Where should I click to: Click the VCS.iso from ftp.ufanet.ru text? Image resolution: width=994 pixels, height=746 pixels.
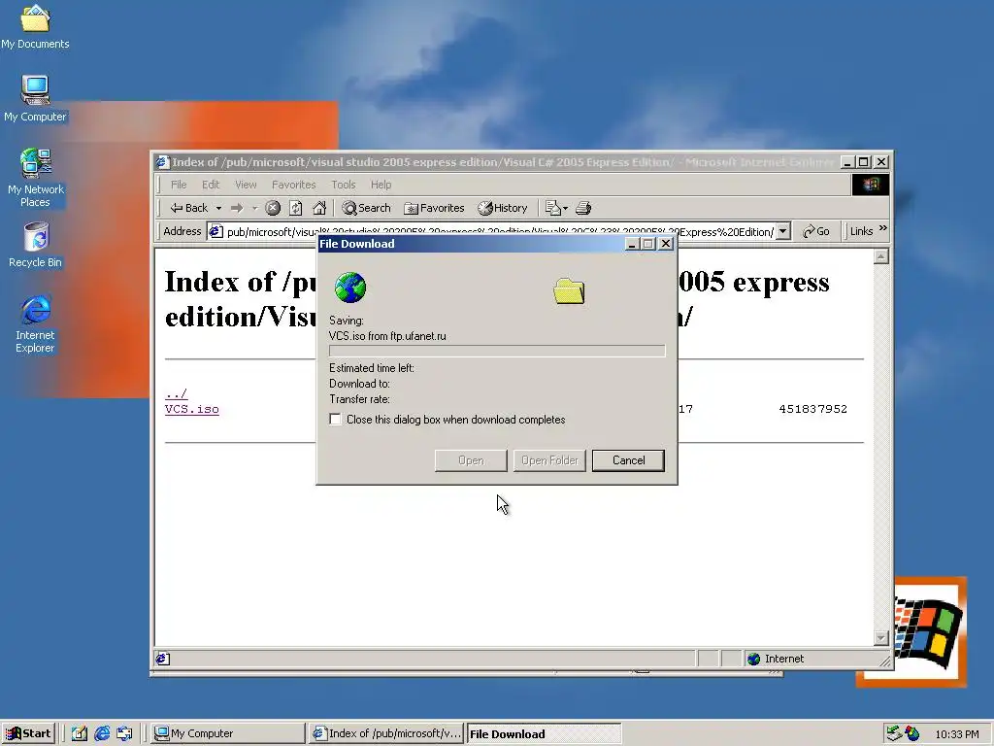coord(387,336)
